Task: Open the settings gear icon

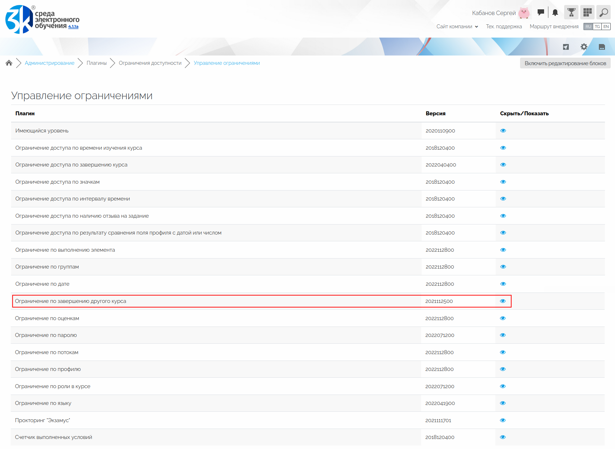Action: [584, 47]
